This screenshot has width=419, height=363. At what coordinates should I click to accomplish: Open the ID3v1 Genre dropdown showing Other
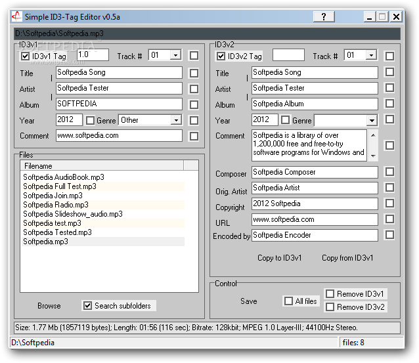tap(176, 120)
